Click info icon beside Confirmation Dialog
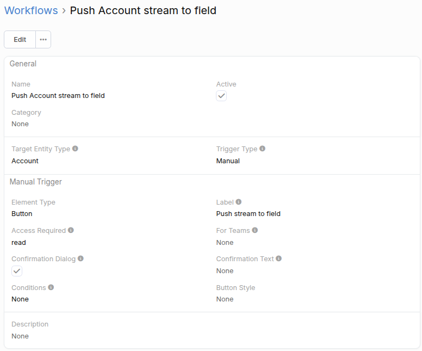The height and width of the screenshot is (351, 422). click(x=80, y=258)
